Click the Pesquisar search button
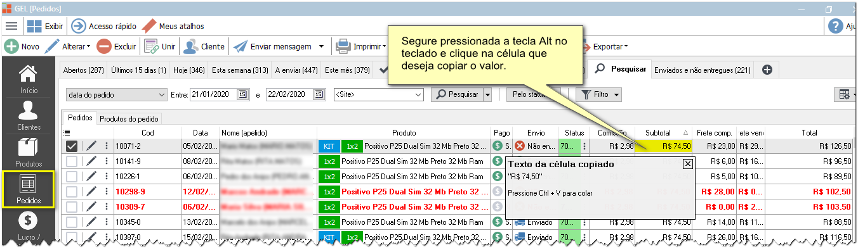858x252 pixels. tap(456, 94)
